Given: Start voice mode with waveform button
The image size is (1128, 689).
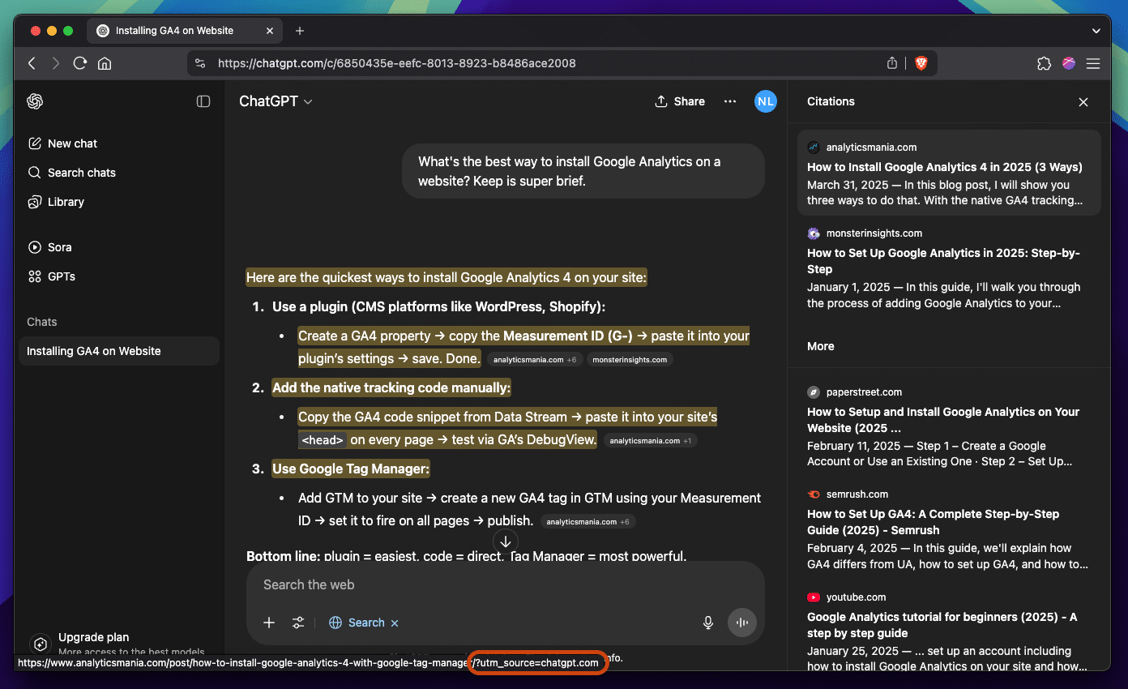Looking at the screenshot, I should pos(741,623).
